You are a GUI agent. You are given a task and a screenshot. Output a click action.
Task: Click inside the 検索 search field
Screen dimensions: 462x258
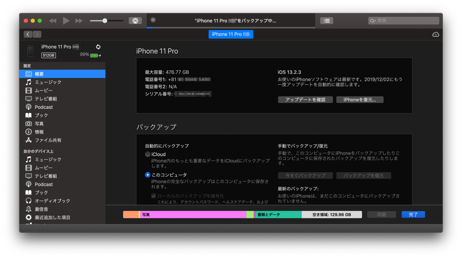403,20
